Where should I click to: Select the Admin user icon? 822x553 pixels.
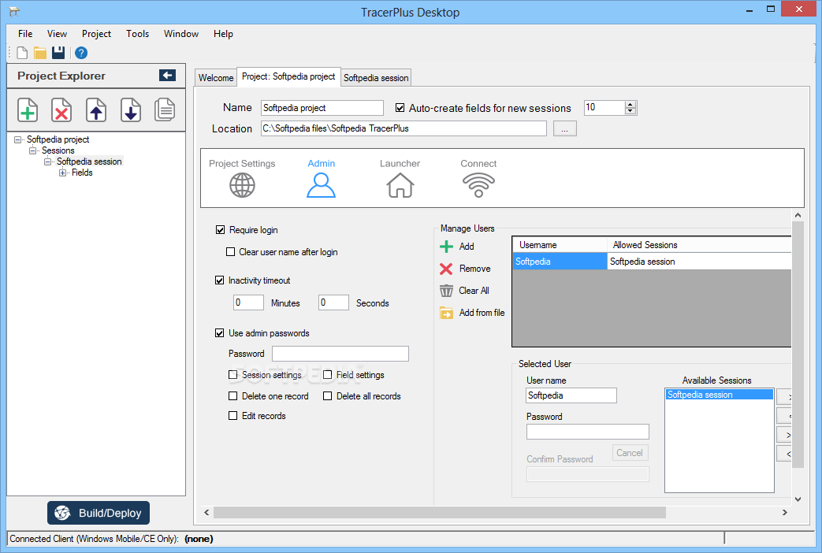coord(321,185)
